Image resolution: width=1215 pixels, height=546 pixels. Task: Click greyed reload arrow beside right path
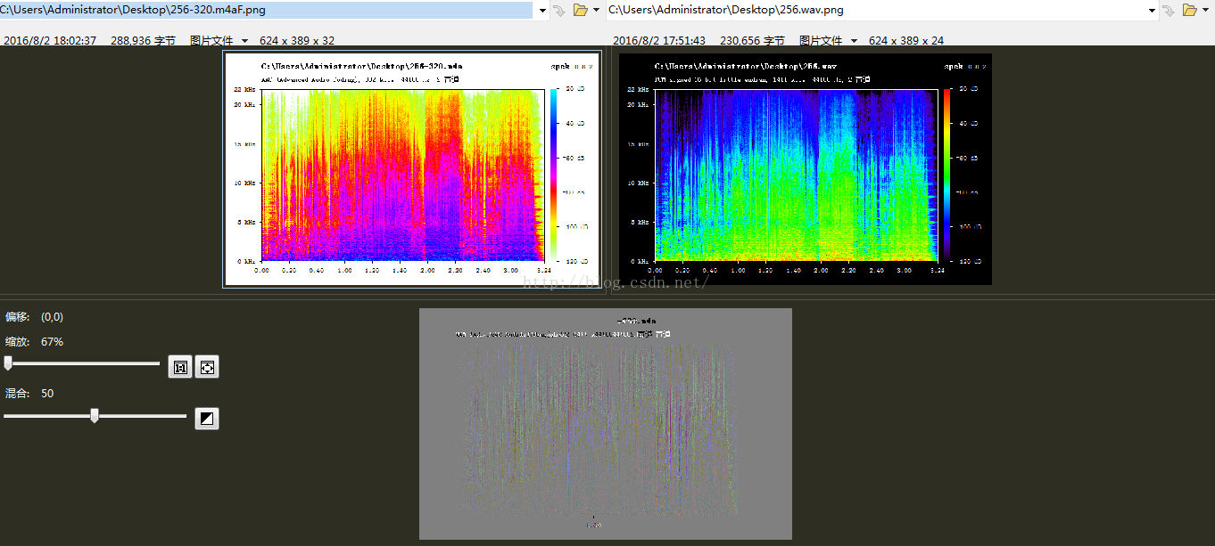pos(1169,11)
